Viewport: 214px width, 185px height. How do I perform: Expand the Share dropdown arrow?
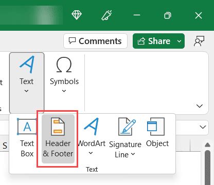pos(180,41)
